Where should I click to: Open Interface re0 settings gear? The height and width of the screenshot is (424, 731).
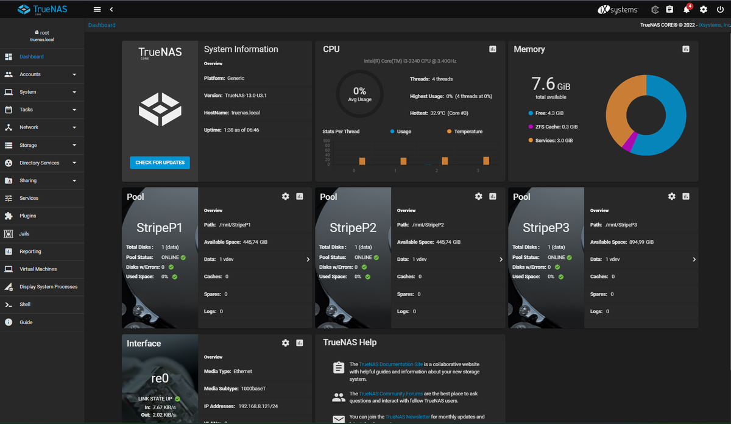(x=286, y=343)
